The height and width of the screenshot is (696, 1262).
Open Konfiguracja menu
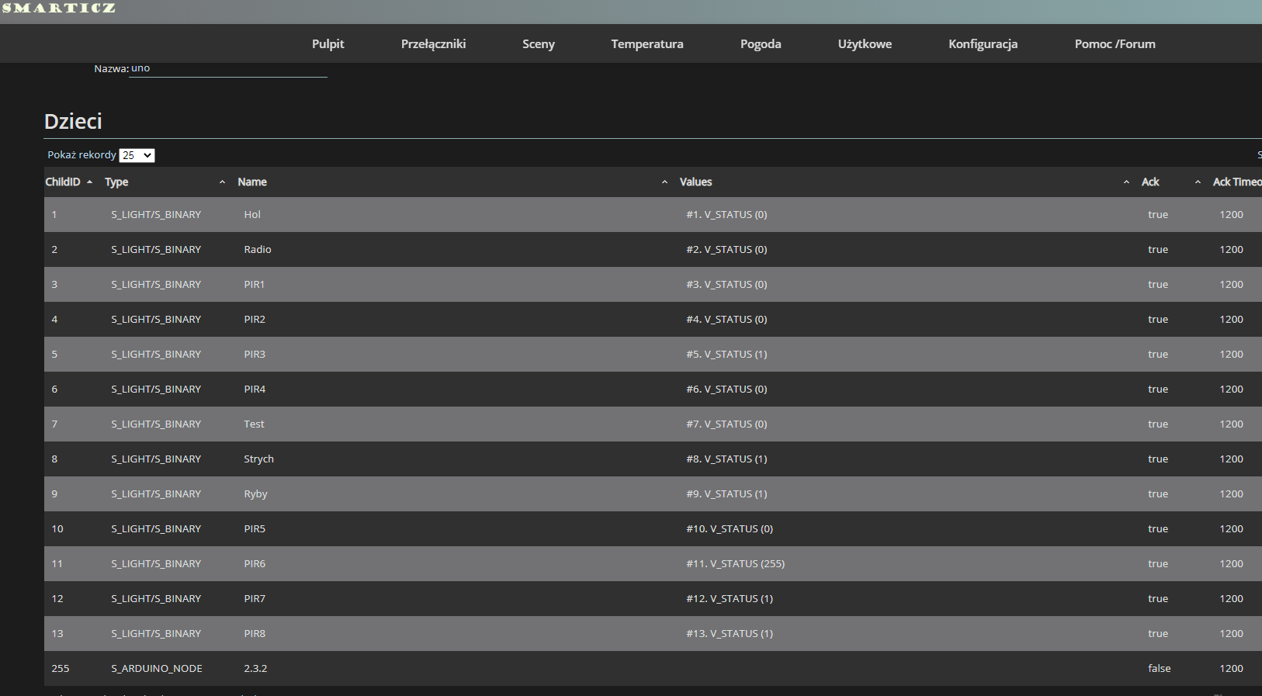[x=983, y=44]
